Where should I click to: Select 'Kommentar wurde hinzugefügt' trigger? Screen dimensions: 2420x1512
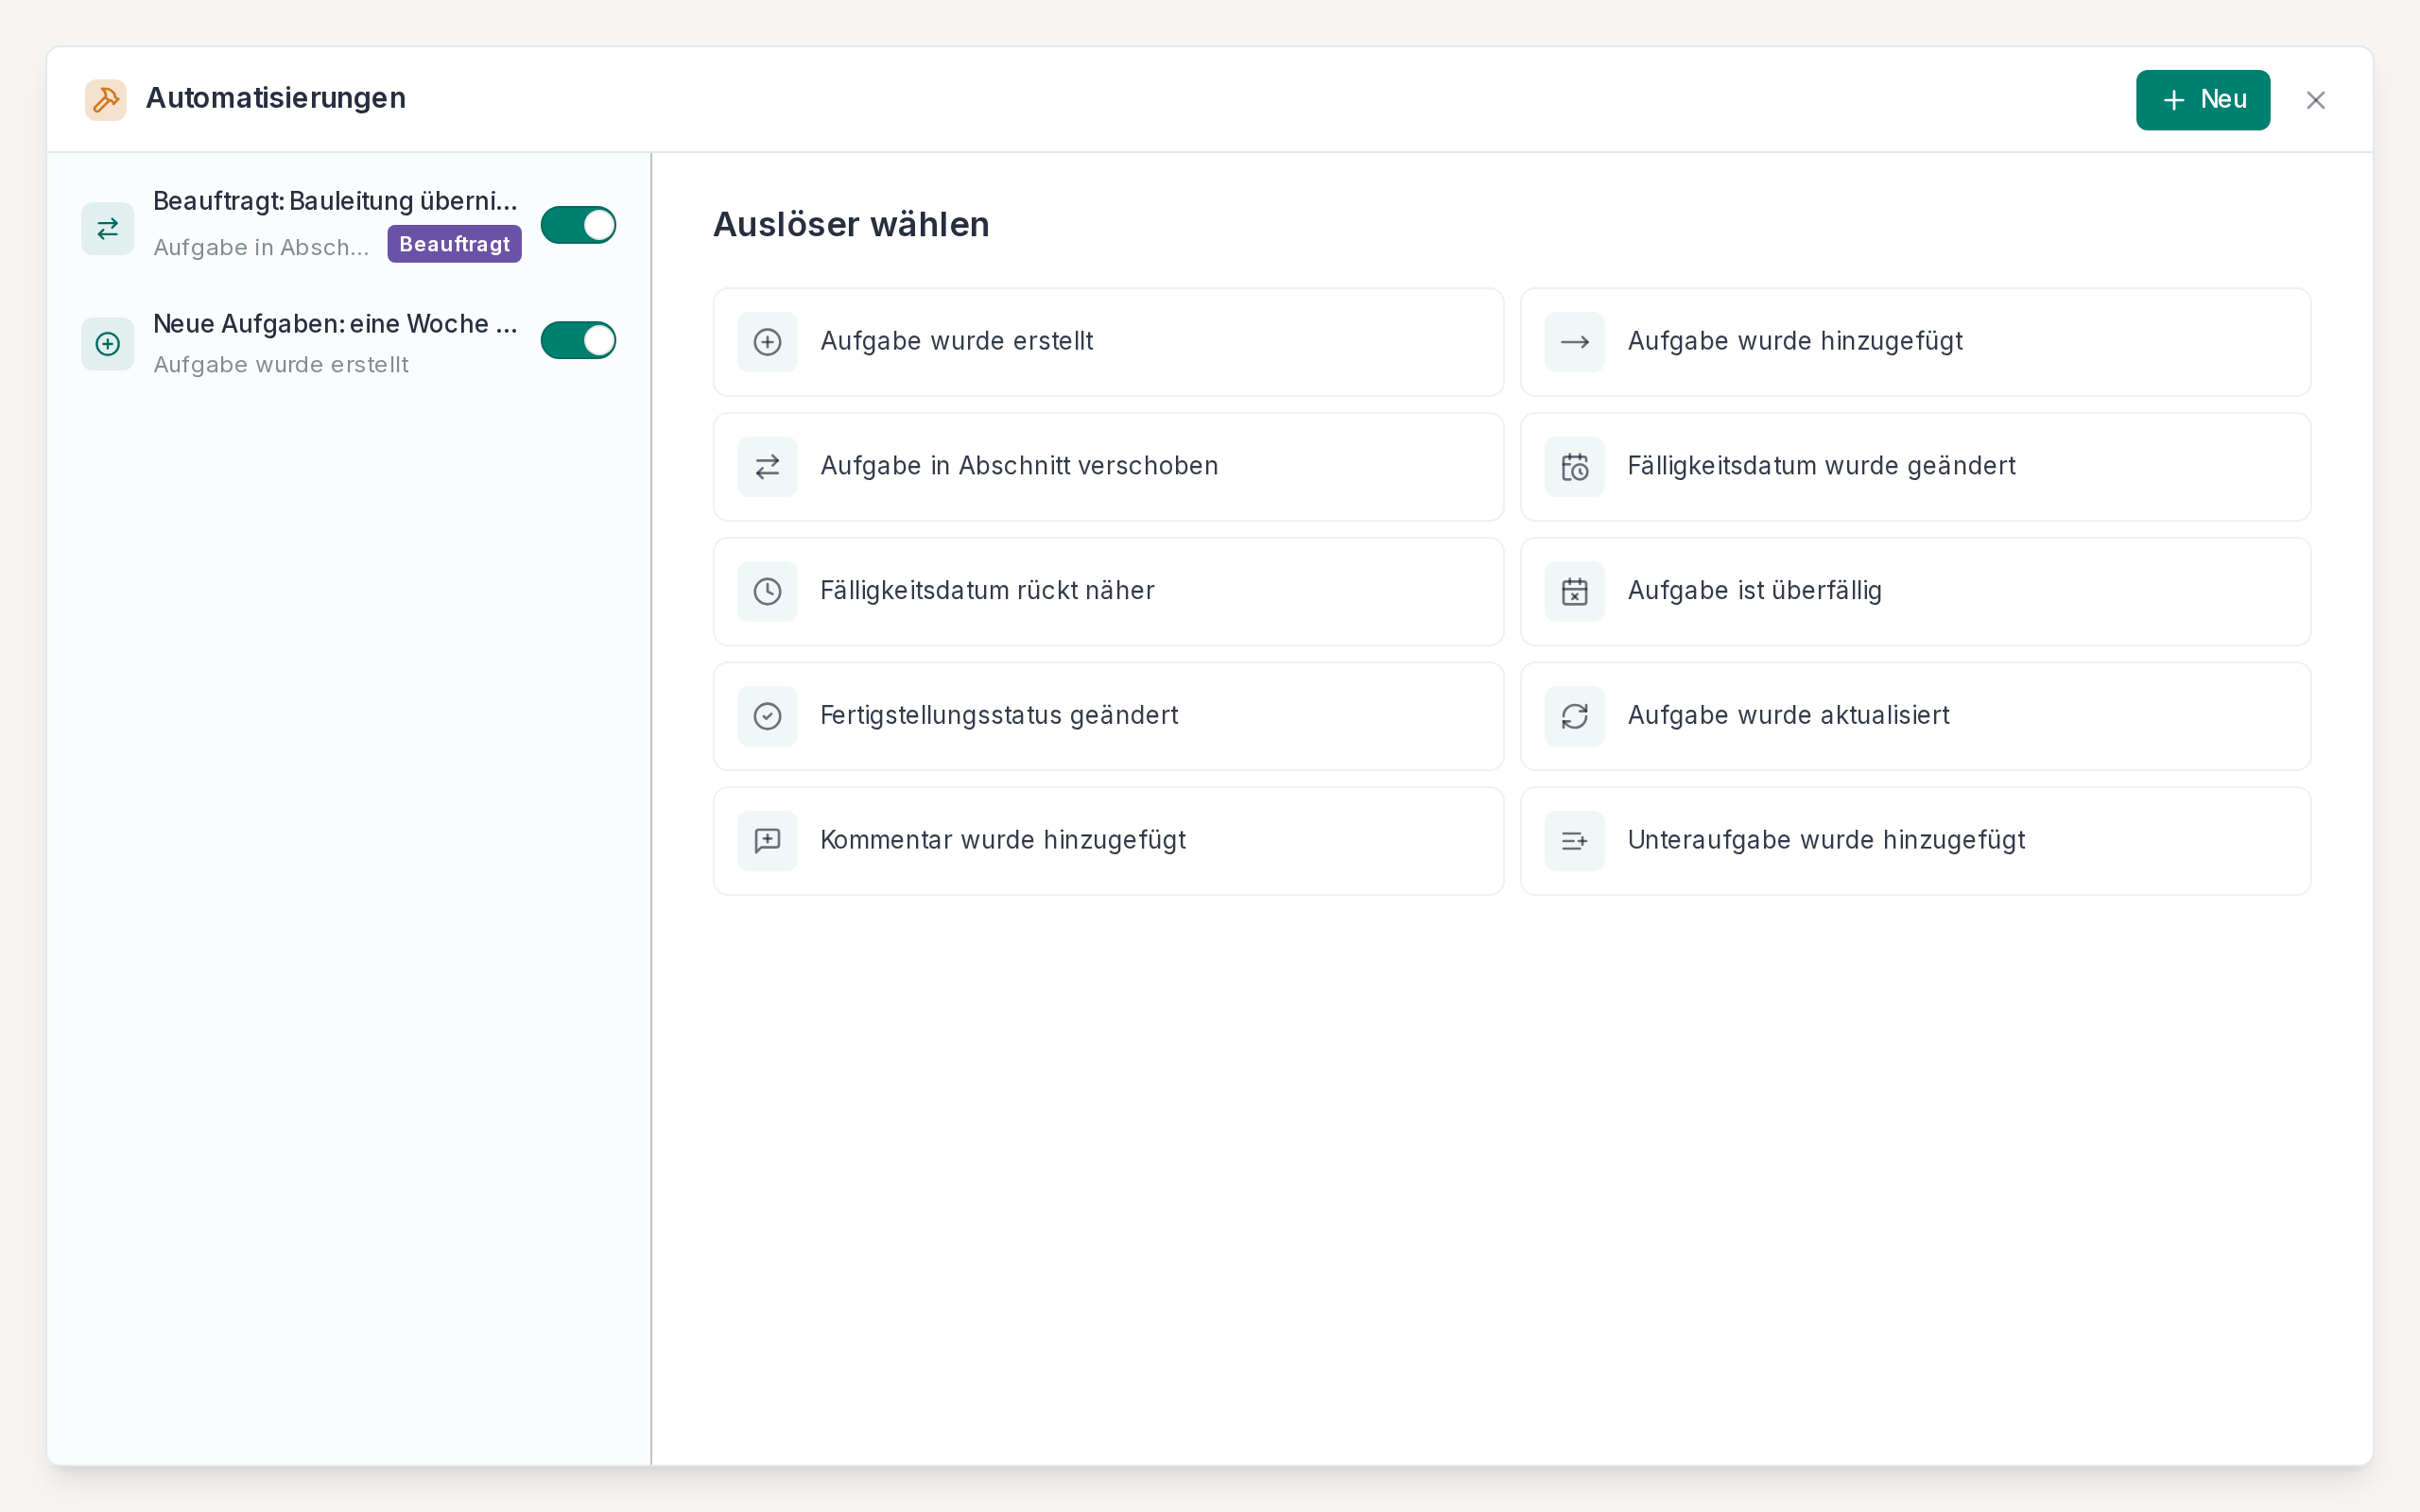click(1108, 841)
